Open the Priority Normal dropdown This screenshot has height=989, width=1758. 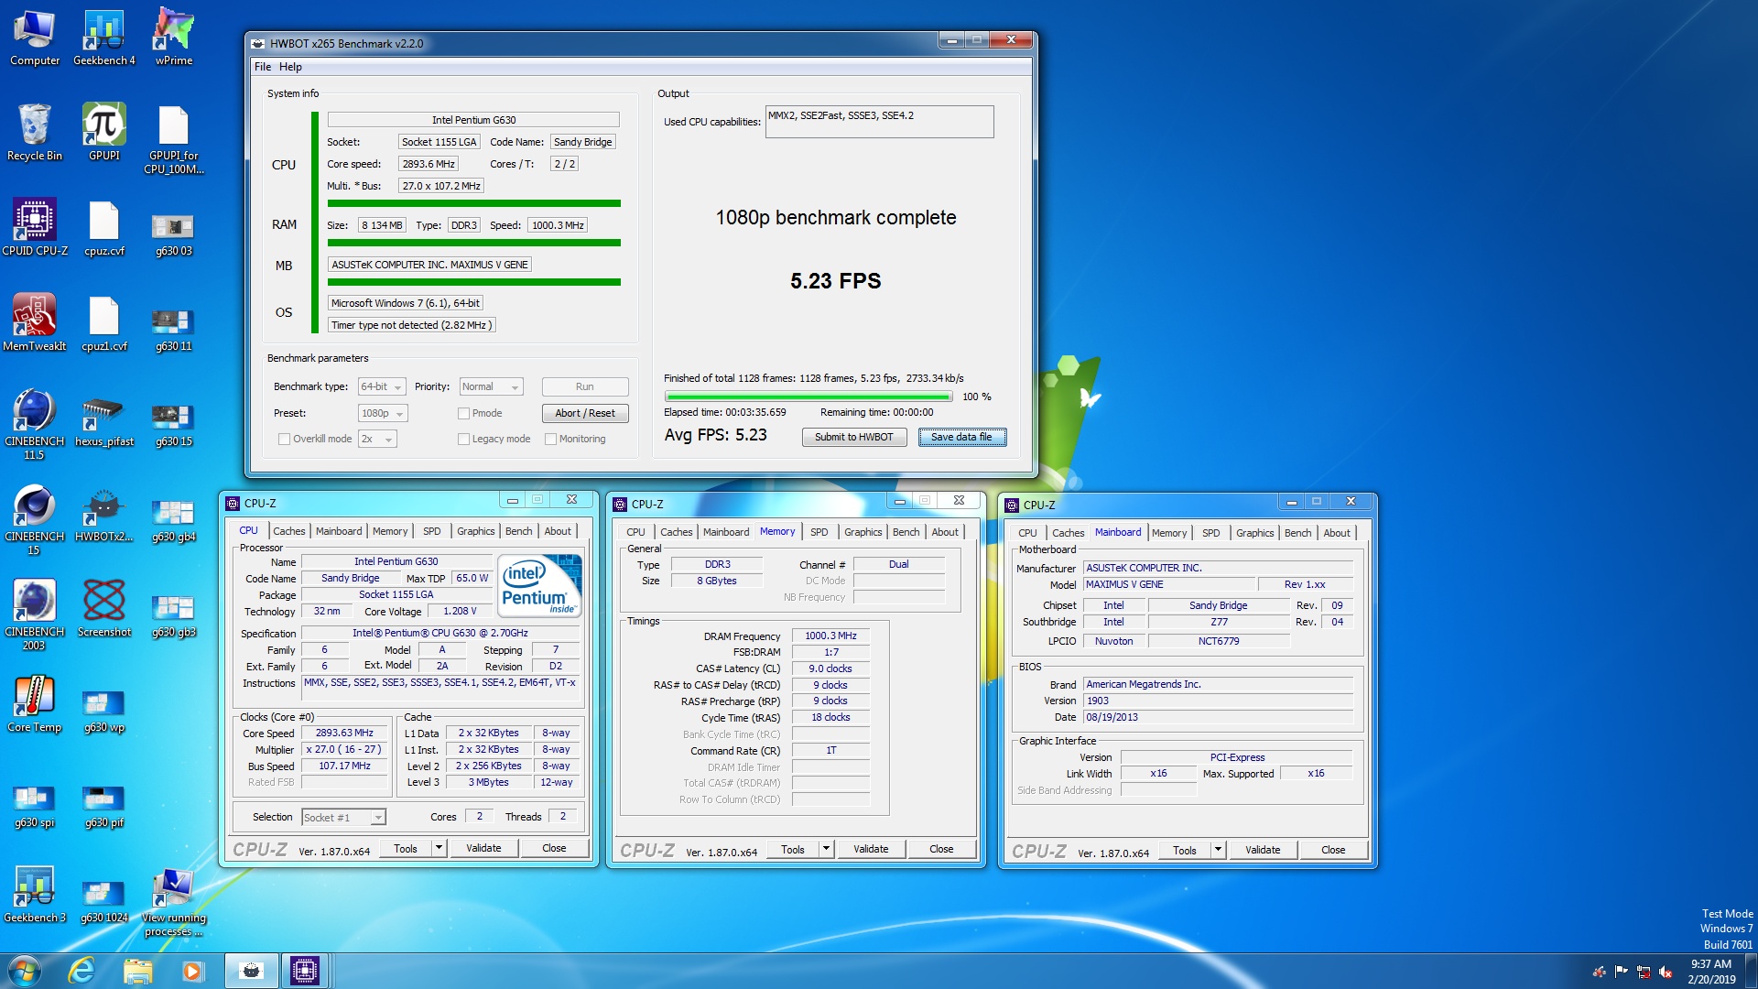491,387
